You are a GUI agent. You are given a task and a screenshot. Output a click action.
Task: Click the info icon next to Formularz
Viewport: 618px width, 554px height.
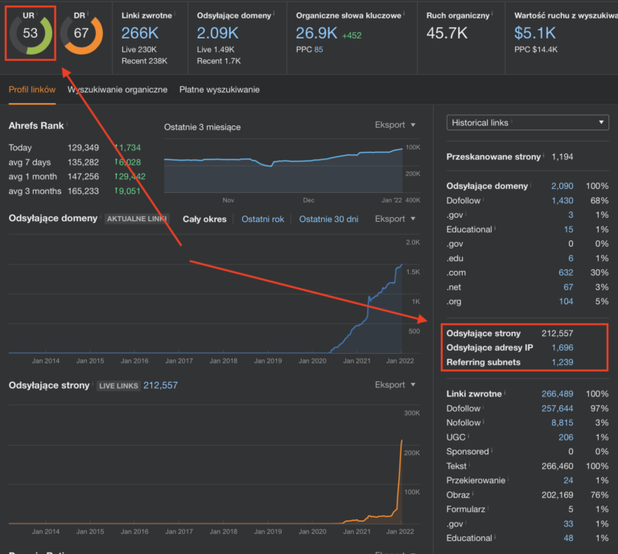pyautogui.click(x=488, y=507)
